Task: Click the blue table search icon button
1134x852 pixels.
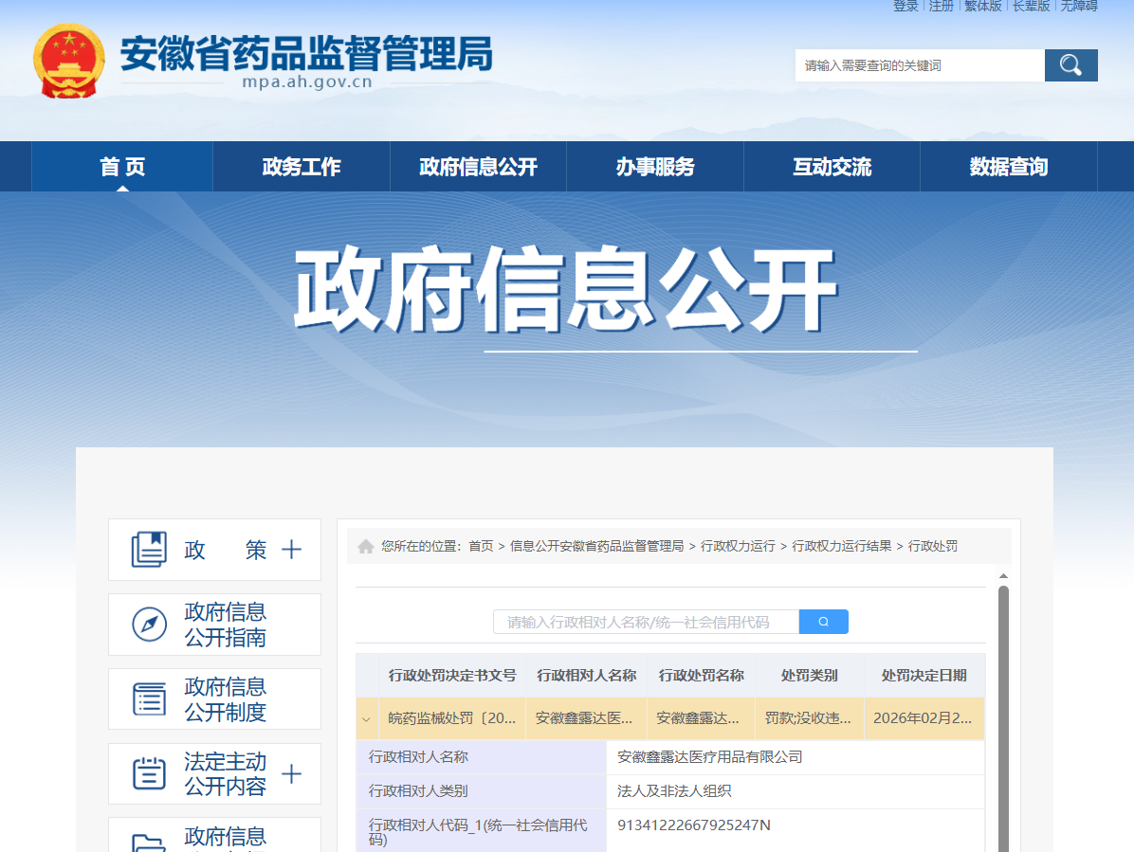Action: [x=823, y=622]
